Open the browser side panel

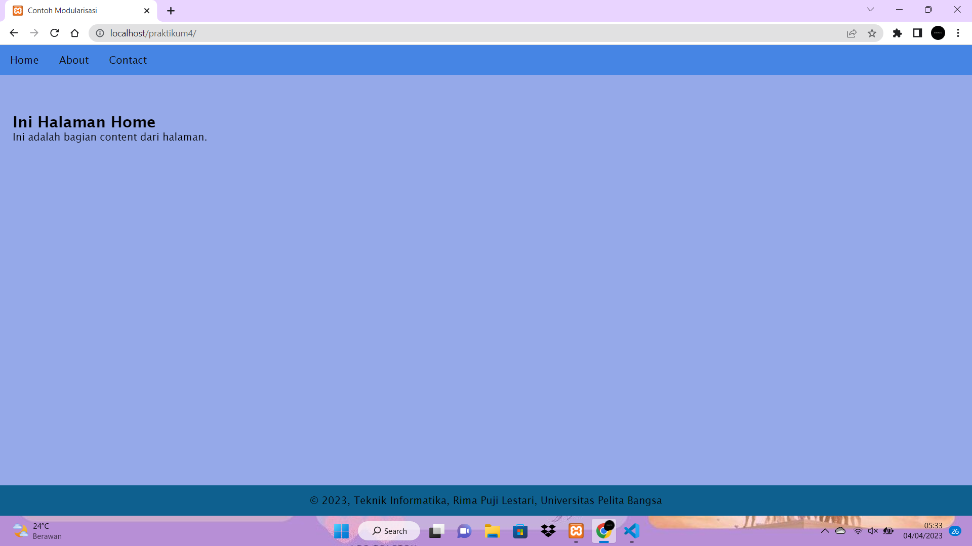(917, 33)
